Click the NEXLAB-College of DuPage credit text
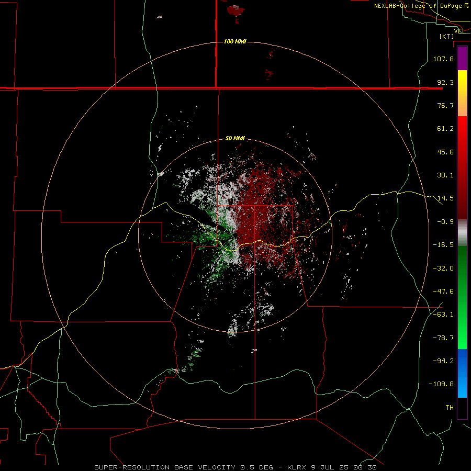The height and width of the screenshot is (471, 471). [x=421, y=6]
